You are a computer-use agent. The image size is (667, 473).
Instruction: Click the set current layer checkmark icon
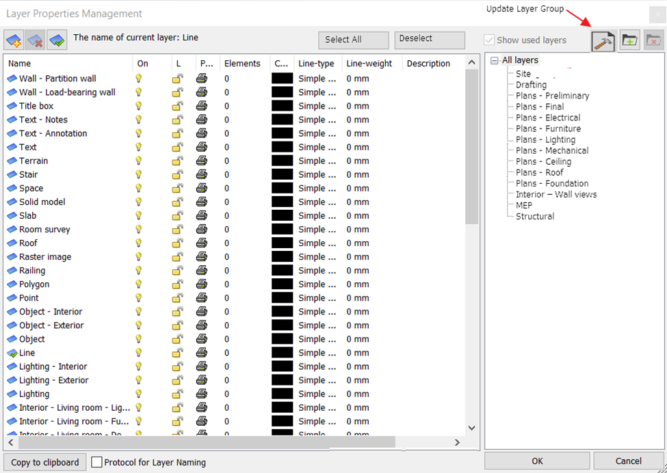[57, 40]
